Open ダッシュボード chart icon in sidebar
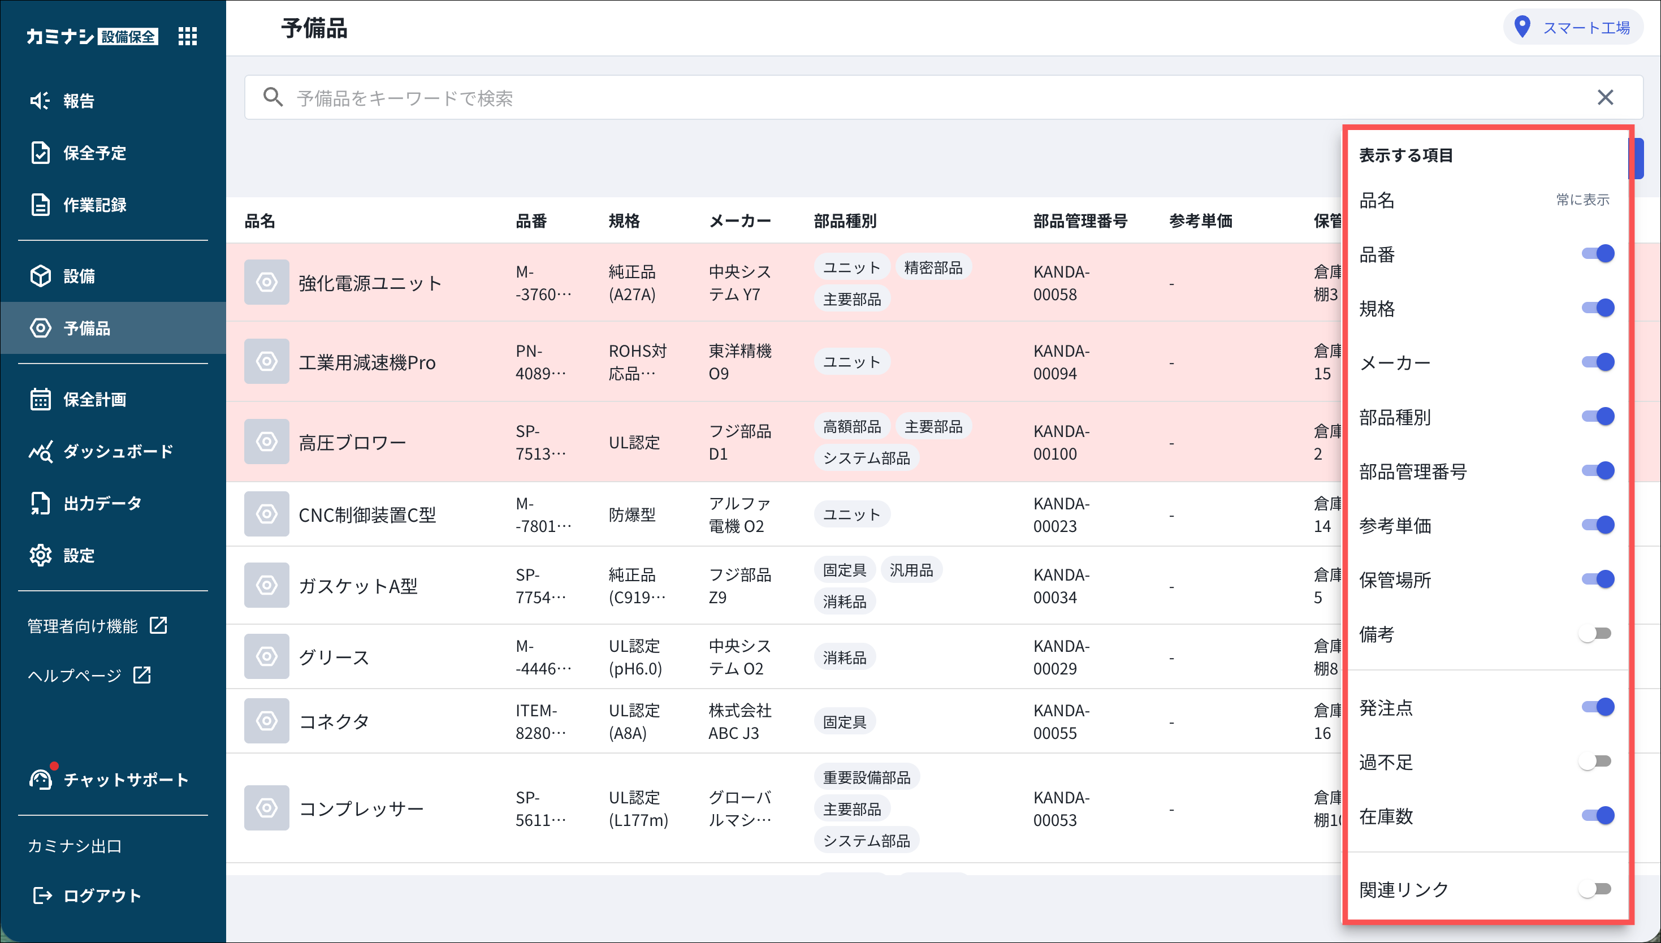Image resolution: width=1661 pixels, height=943 pixels. 40,451
